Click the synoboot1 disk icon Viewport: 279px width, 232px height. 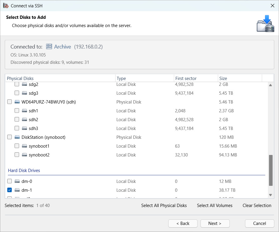(x=24, y=146)
